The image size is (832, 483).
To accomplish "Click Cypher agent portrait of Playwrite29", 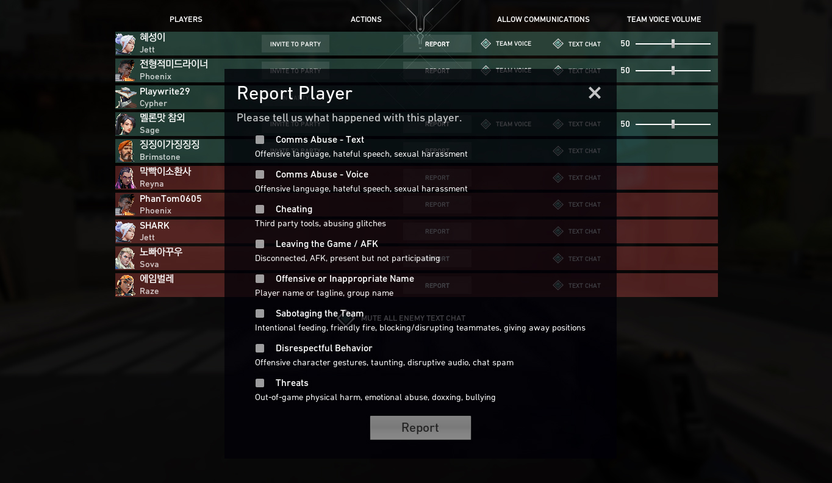I will pos(126,98).
